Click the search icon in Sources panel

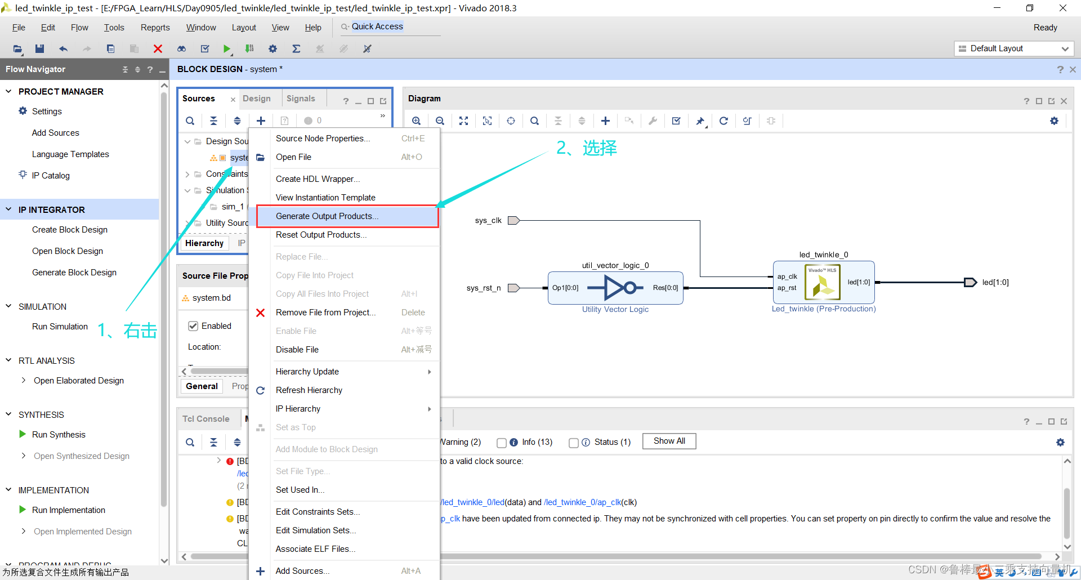click(x=190, y=121)
